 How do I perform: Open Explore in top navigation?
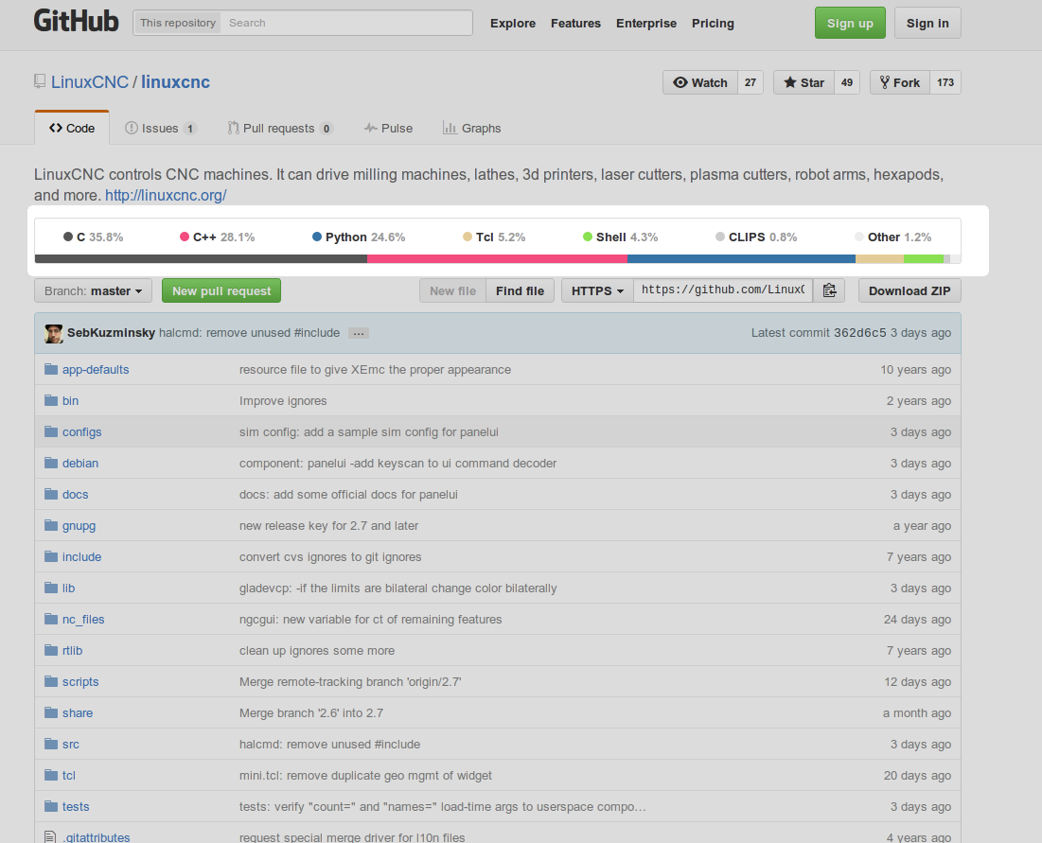coord(513,24)
